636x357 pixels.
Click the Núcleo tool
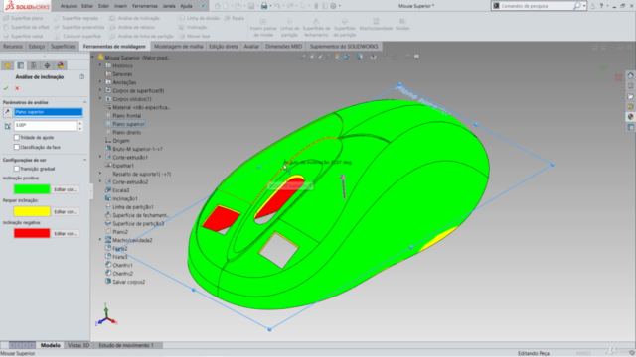[402, 24]
